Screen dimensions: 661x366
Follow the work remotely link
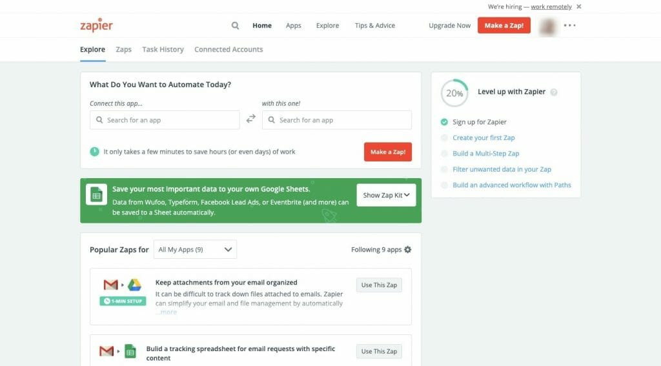click(x=551, y=6)
